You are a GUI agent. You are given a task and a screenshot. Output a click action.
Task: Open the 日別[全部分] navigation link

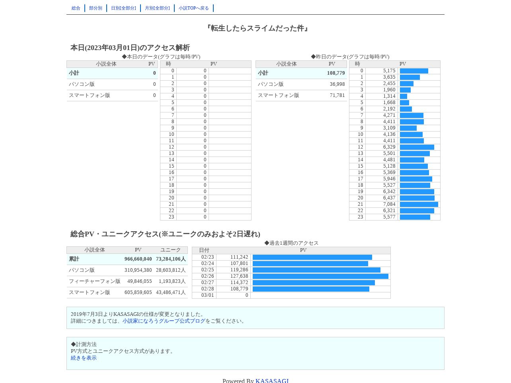point(123,8)
